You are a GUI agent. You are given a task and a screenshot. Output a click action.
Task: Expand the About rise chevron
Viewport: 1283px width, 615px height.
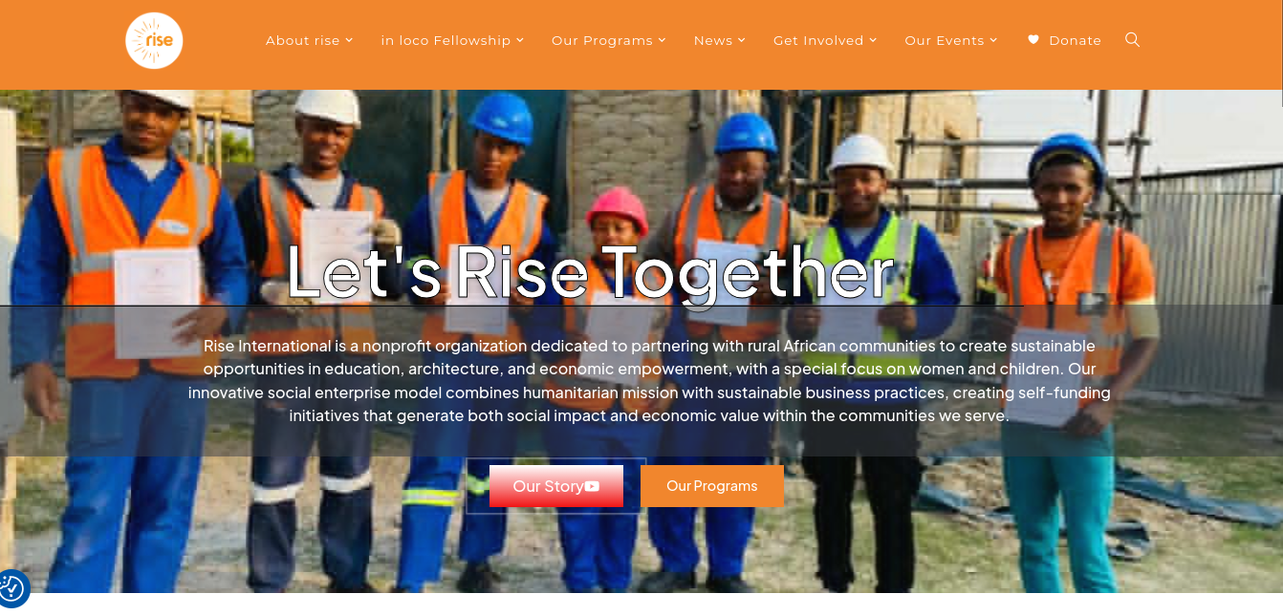pos(349,40)
